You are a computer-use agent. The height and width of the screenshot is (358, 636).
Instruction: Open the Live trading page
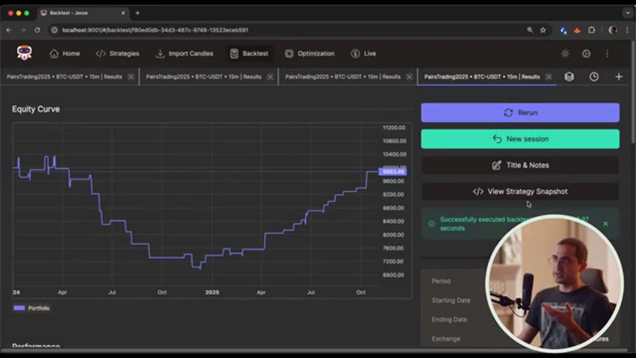pyautogui.click(x=364, y=54)
